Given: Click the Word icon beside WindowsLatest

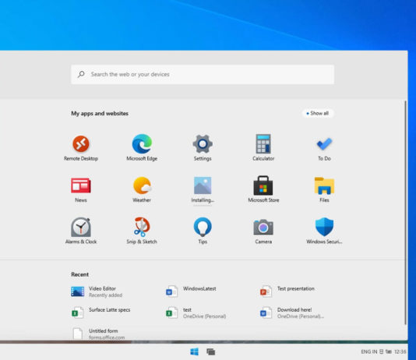Looking at the screenshot, I should 171,291.
